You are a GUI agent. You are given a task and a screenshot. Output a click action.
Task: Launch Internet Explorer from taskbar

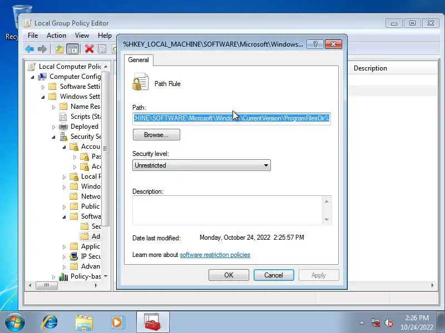(x=50, y=322)
